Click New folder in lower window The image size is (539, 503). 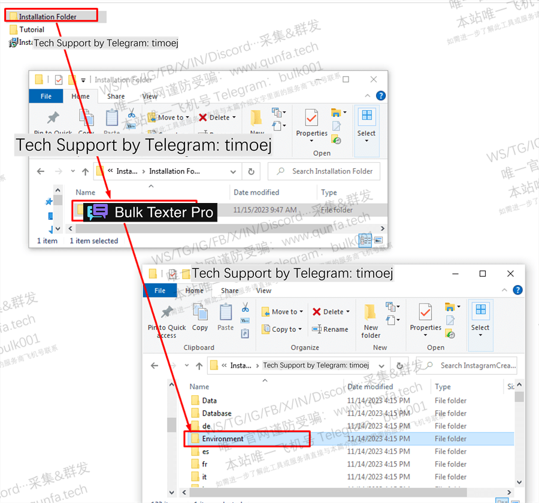[x=371, y=322]
